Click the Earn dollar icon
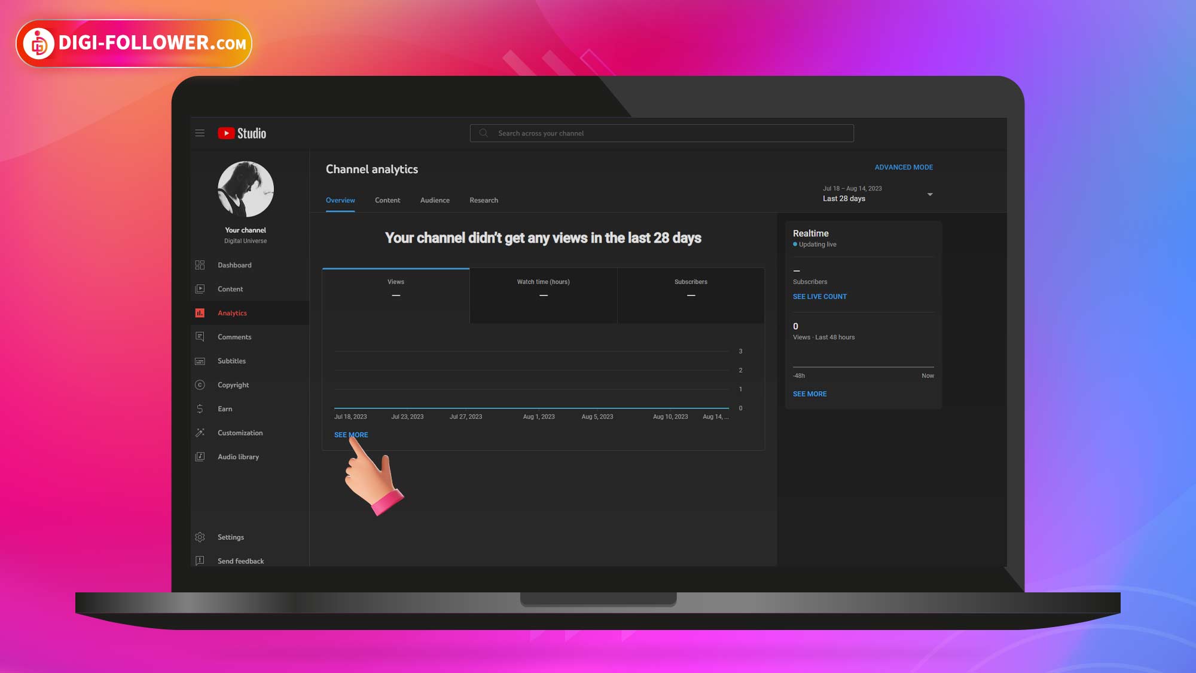 [x=200, y=409]
